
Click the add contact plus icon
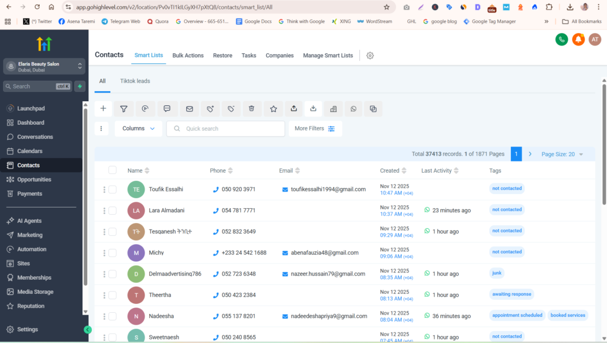[x=103, y=109]
